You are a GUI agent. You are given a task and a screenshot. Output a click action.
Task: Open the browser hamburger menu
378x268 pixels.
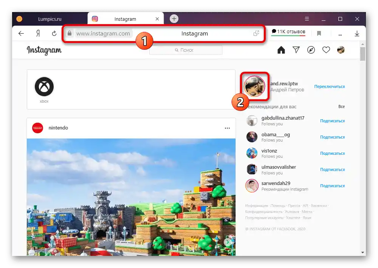pos(307,19)
